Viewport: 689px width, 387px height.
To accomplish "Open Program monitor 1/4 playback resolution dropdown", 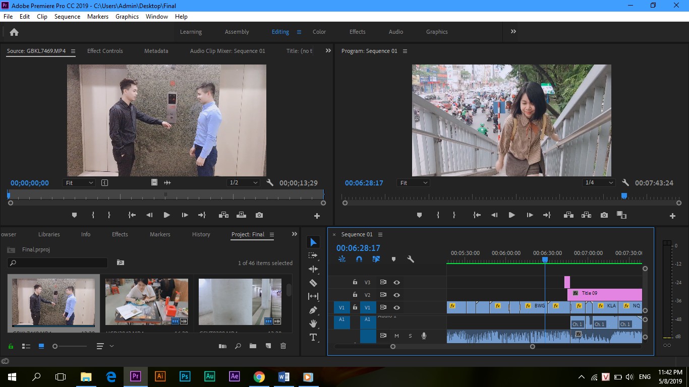I will tap(599, 183).
